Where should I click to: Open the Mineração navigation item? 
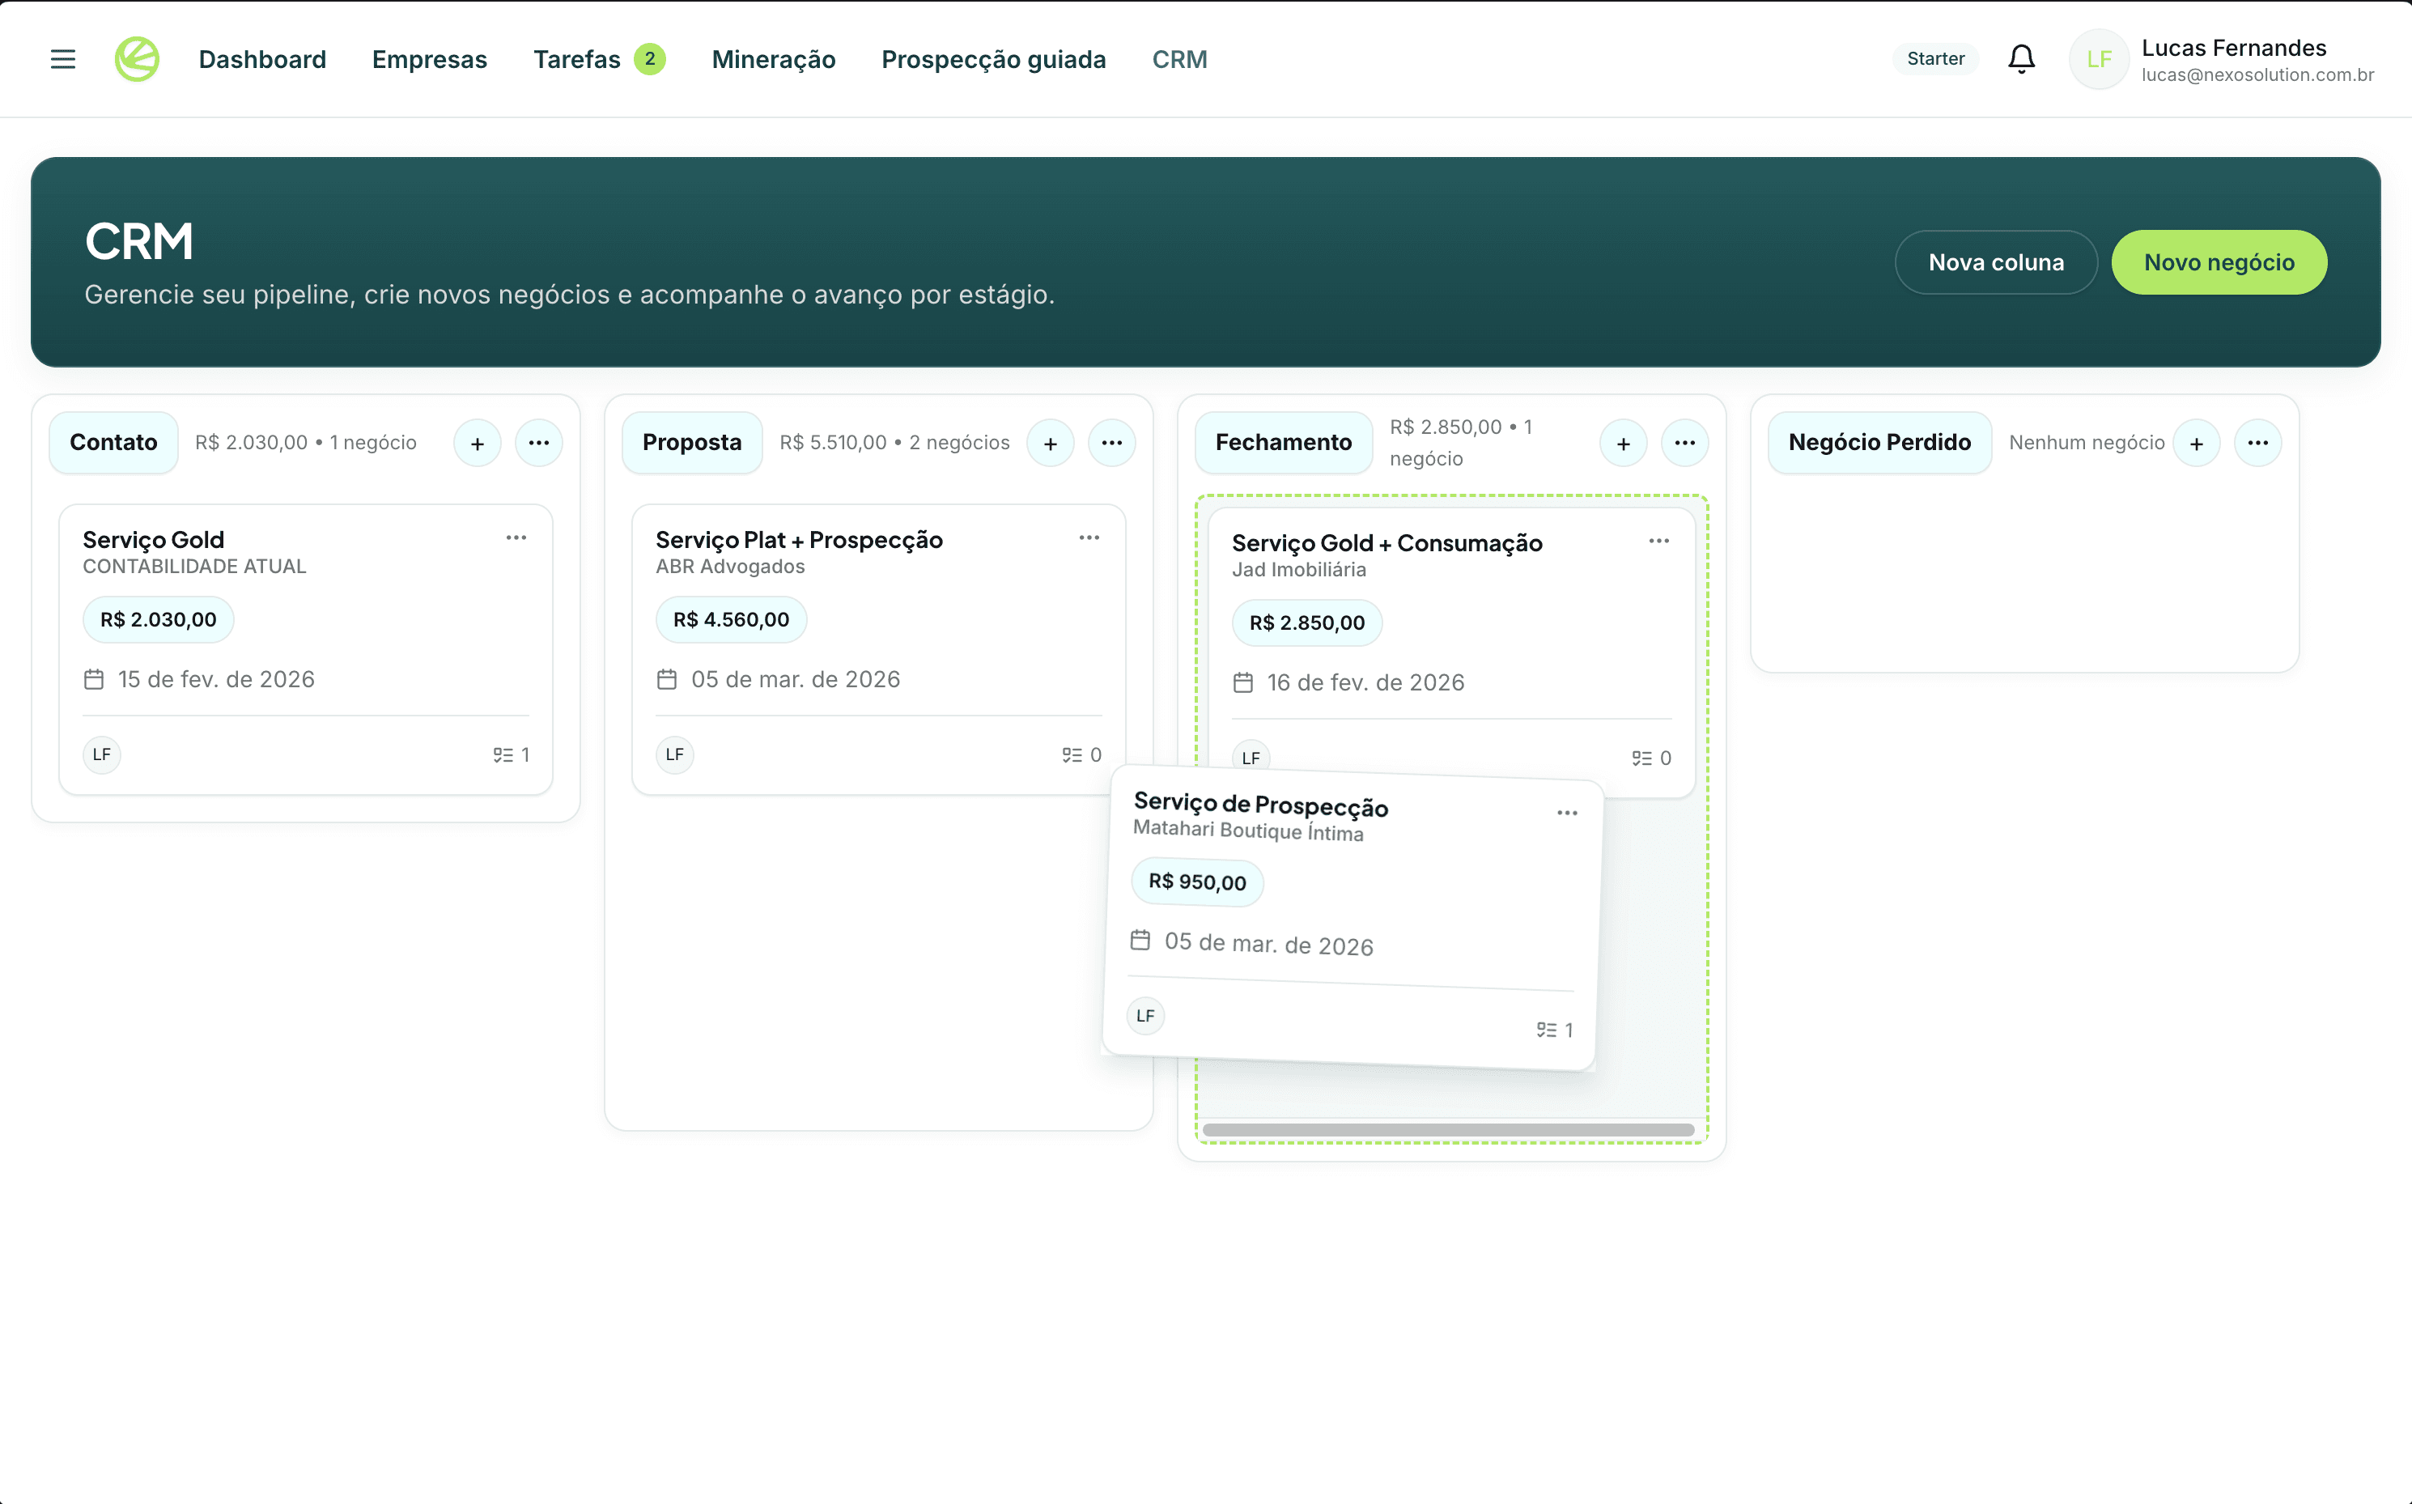click(773, 59)
